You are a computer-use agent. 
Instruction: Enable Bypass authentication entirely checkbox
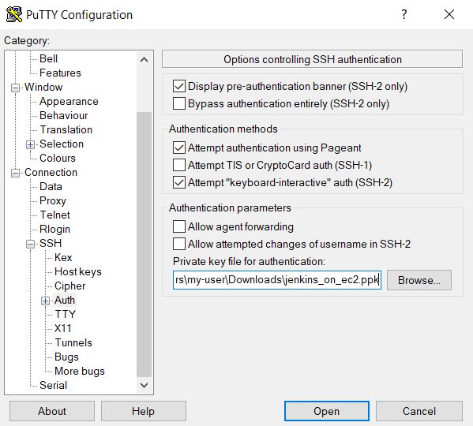pyautogui.click(x=179, y=103)
